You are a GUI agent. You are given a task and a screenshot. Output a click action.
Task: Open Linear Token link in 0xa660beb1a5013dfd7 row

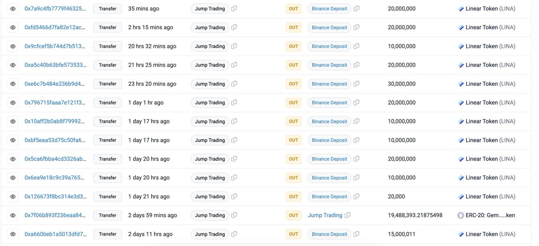coord(490,234)
